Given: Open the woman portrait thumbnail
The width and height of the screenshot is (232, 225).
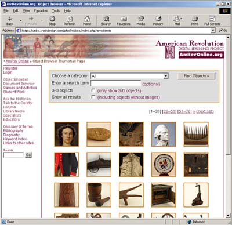Looking at the screenshot, I should point(66,134).
